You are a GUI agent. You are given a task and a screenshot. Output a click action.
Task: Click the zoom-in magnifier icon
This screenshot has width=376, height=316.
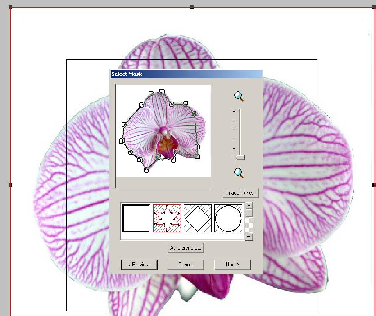[x=239, y=96]
